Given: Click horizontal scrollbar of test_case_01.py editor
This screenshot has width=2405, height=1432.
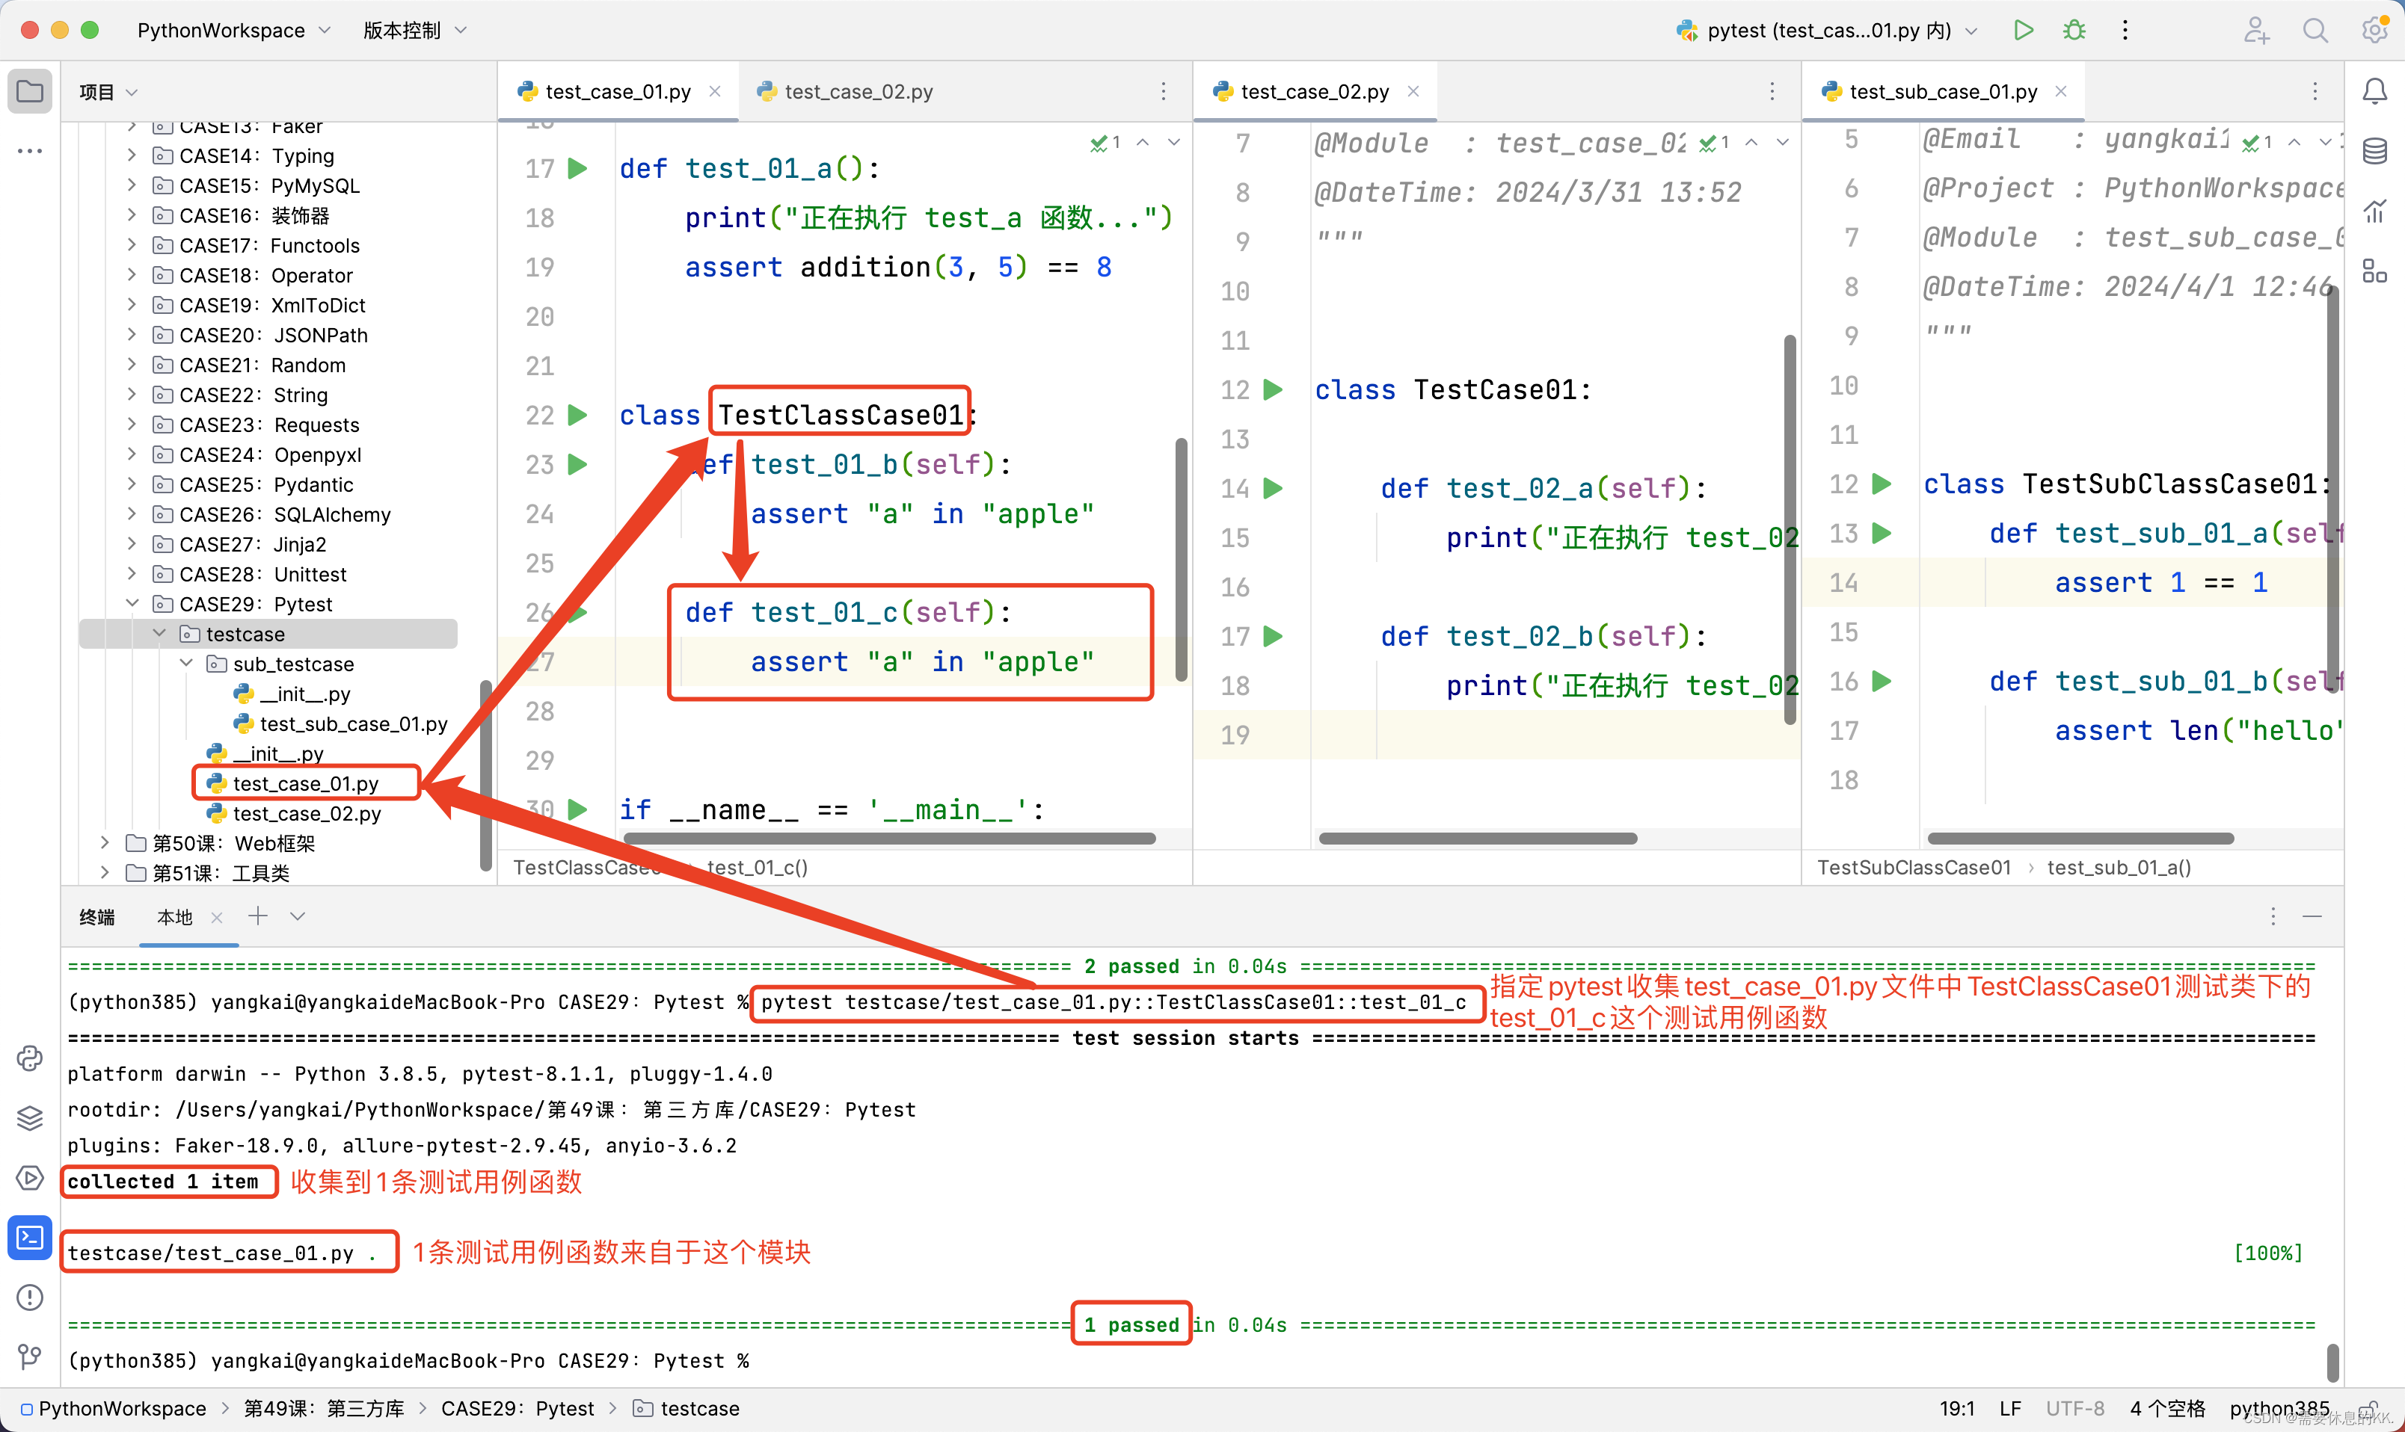Looking at the screenshot, I should click(x=889, y=839).
